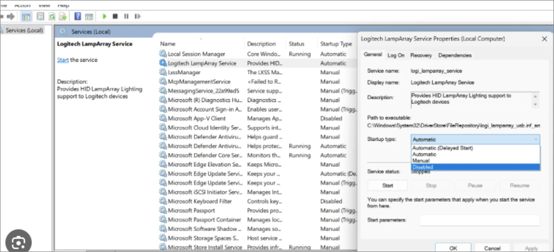Click the Stop Service square toolbar icon
This screenshot has height=252, width=554.
pos(115,16)
